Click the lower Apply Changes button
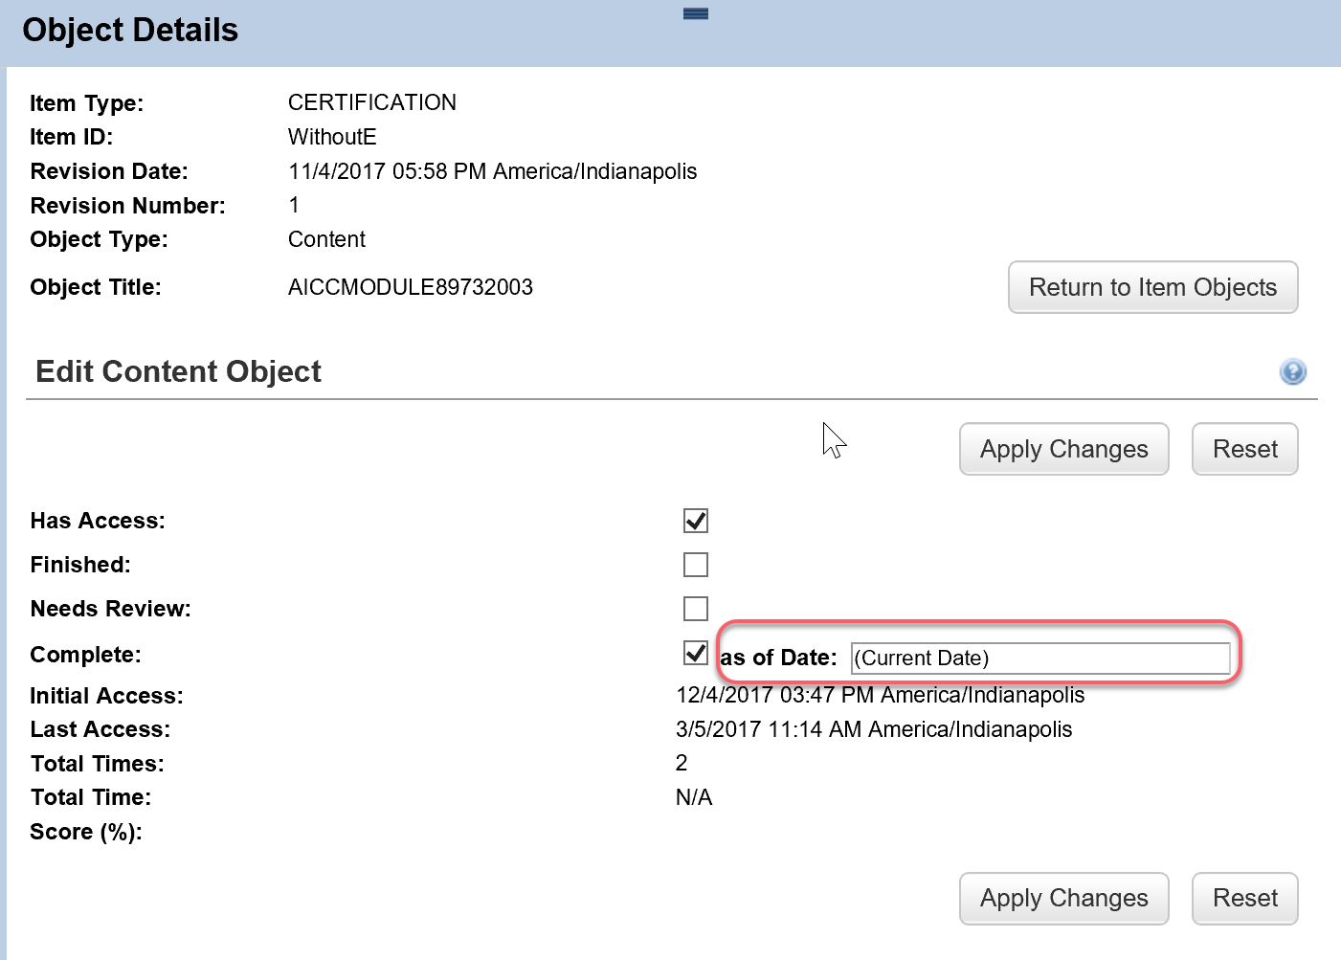 [1064, 898]
